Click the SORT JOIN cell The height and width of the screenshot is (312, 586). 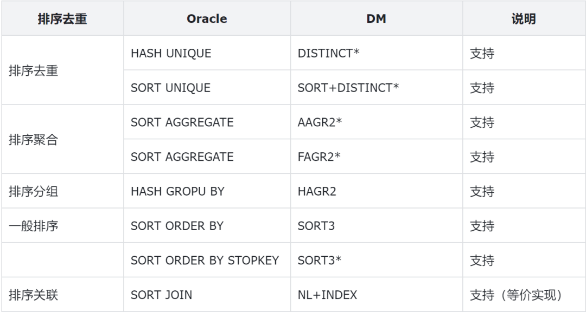[161, 295]
